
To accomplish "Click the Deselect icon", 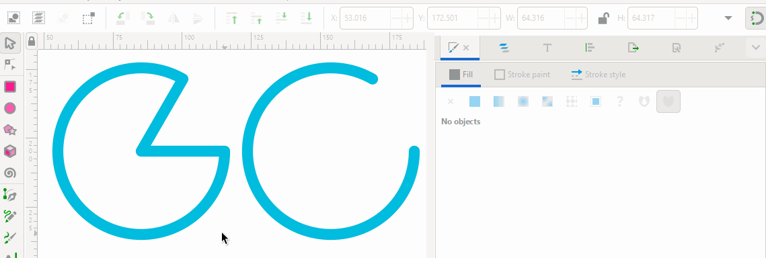I will coord(63,18).
